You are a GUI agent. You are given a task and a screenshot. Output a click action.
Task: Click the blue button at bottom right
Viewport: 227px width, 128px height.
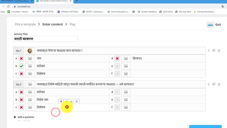click(x=205, y=127)
